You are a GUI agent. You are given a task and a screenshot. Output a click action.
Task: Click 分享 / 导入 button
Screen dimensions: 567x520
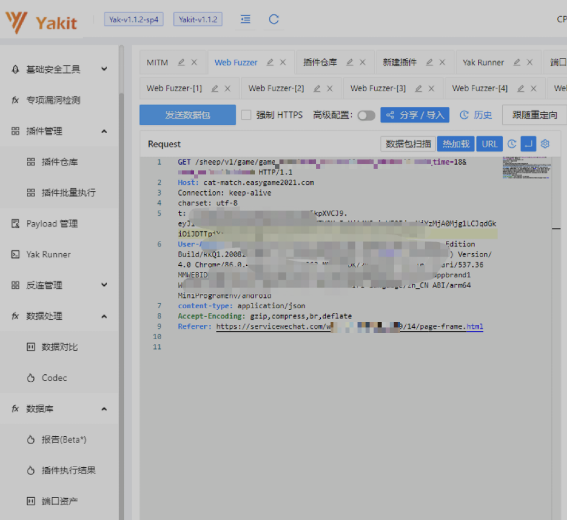415,115
